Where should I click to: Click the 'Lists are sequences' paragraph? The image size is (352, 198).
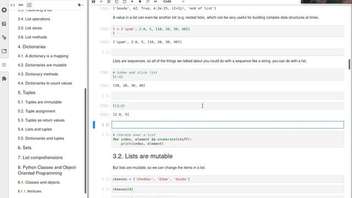point(210,61)
